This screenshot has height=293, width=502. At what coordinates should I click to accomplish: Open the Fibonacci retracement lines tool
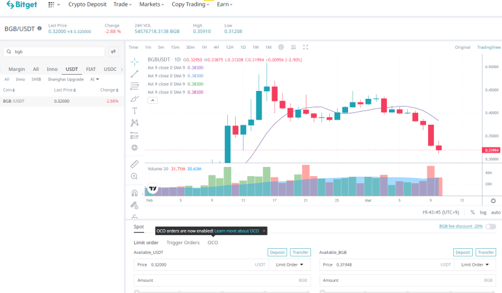pyautogui.click(x=134, y=86)
